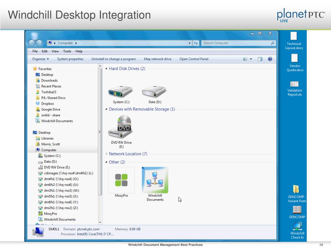The image size is (331, 248).
Task: Click the Change your view icon
Action: 245,59
